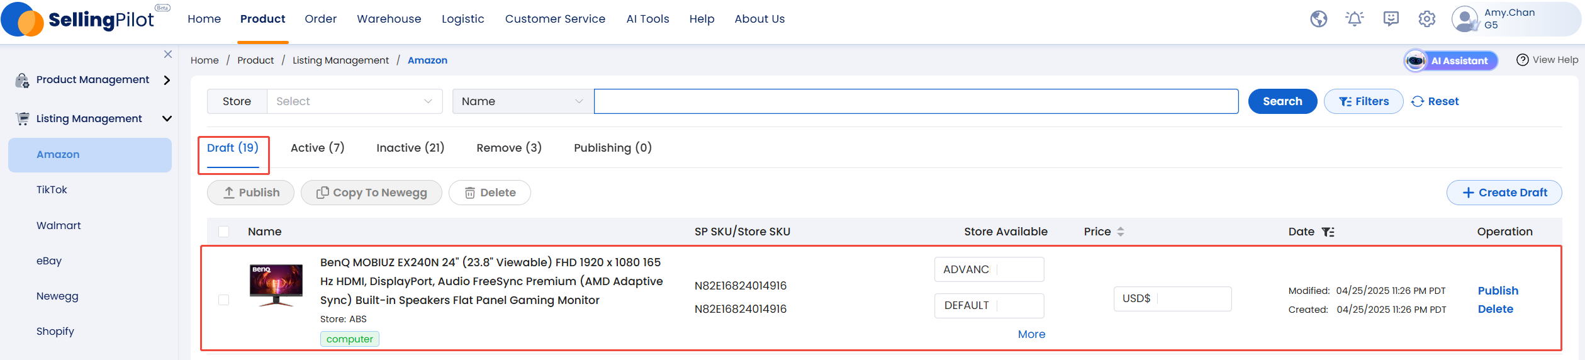Open the globe language icon
This screenshot has width=1585, height=360.
pyautogui.click(x=1319, y=19)
